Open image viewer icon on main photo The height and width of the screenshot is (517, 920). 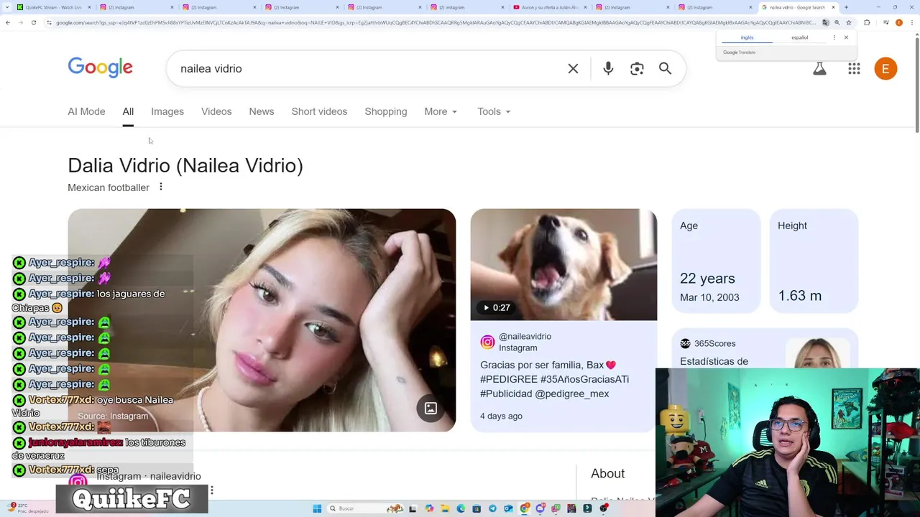click(431, 408)
